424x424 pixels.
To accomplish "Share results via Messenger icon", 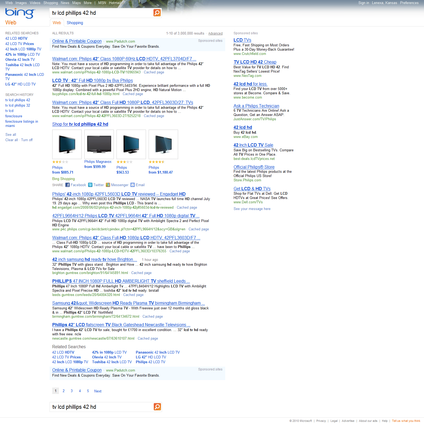I will point(108,185).
